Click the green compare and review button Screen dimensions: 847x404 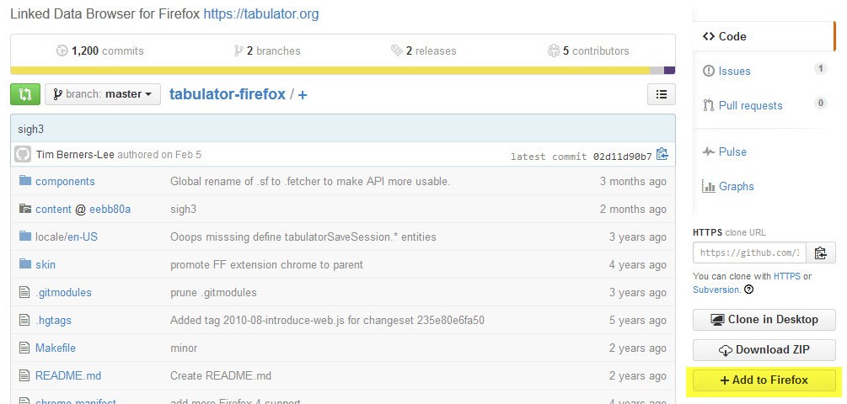click(24, 94)
